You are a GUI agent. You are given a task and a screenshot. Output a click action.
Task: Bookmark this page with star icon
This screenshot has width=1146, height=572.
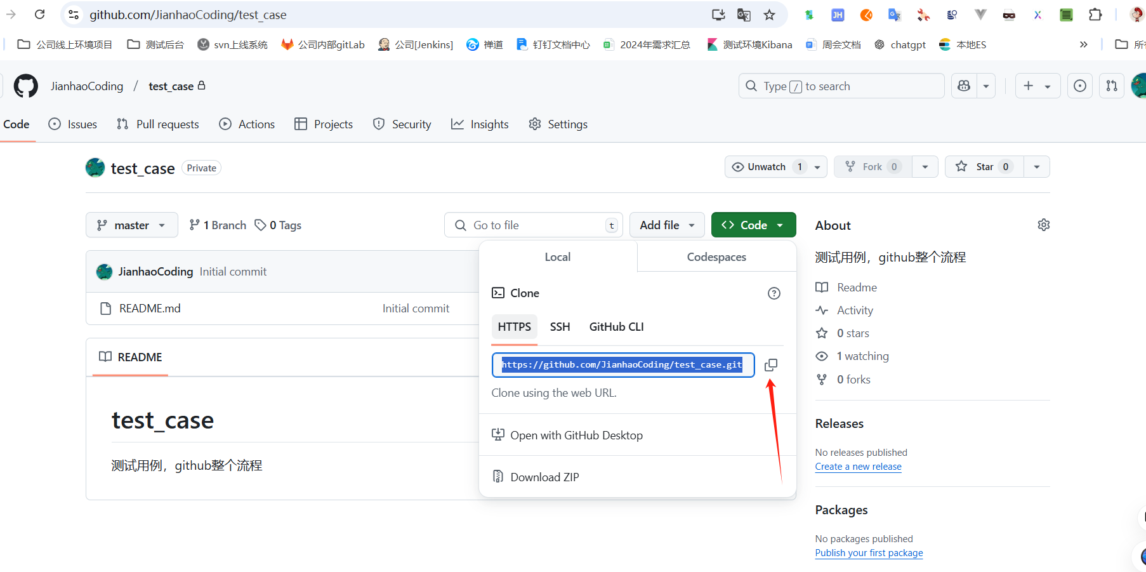point(769,15)
